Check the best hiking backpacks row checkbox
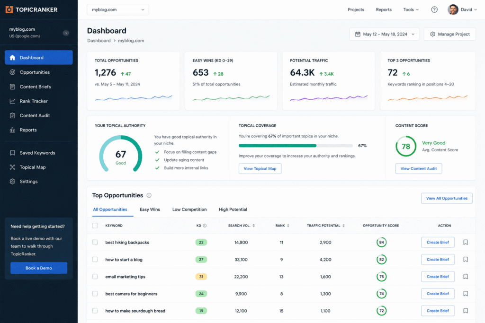This screenshot has width=485, height=323. click(95, 243)
